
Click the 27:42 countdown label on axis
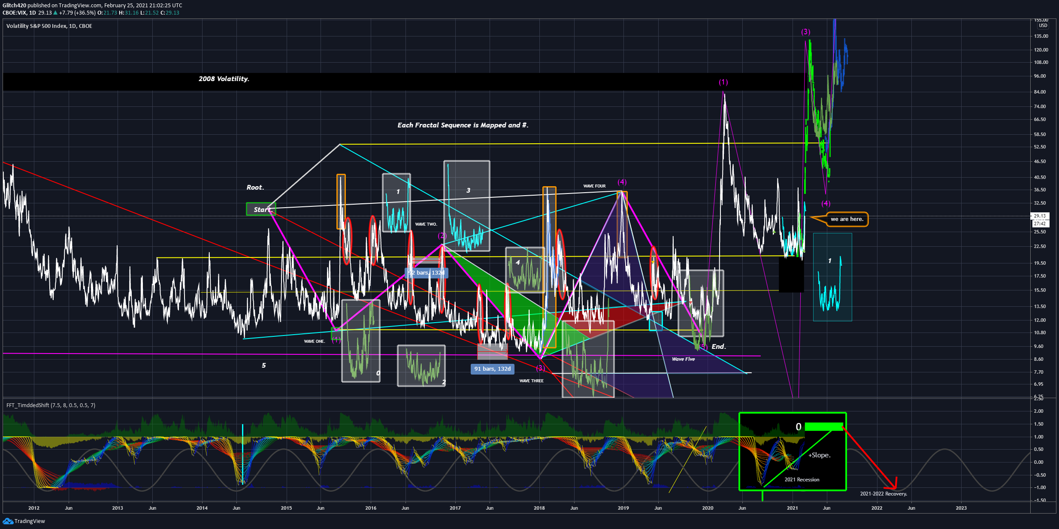[x=1039, y=224]
